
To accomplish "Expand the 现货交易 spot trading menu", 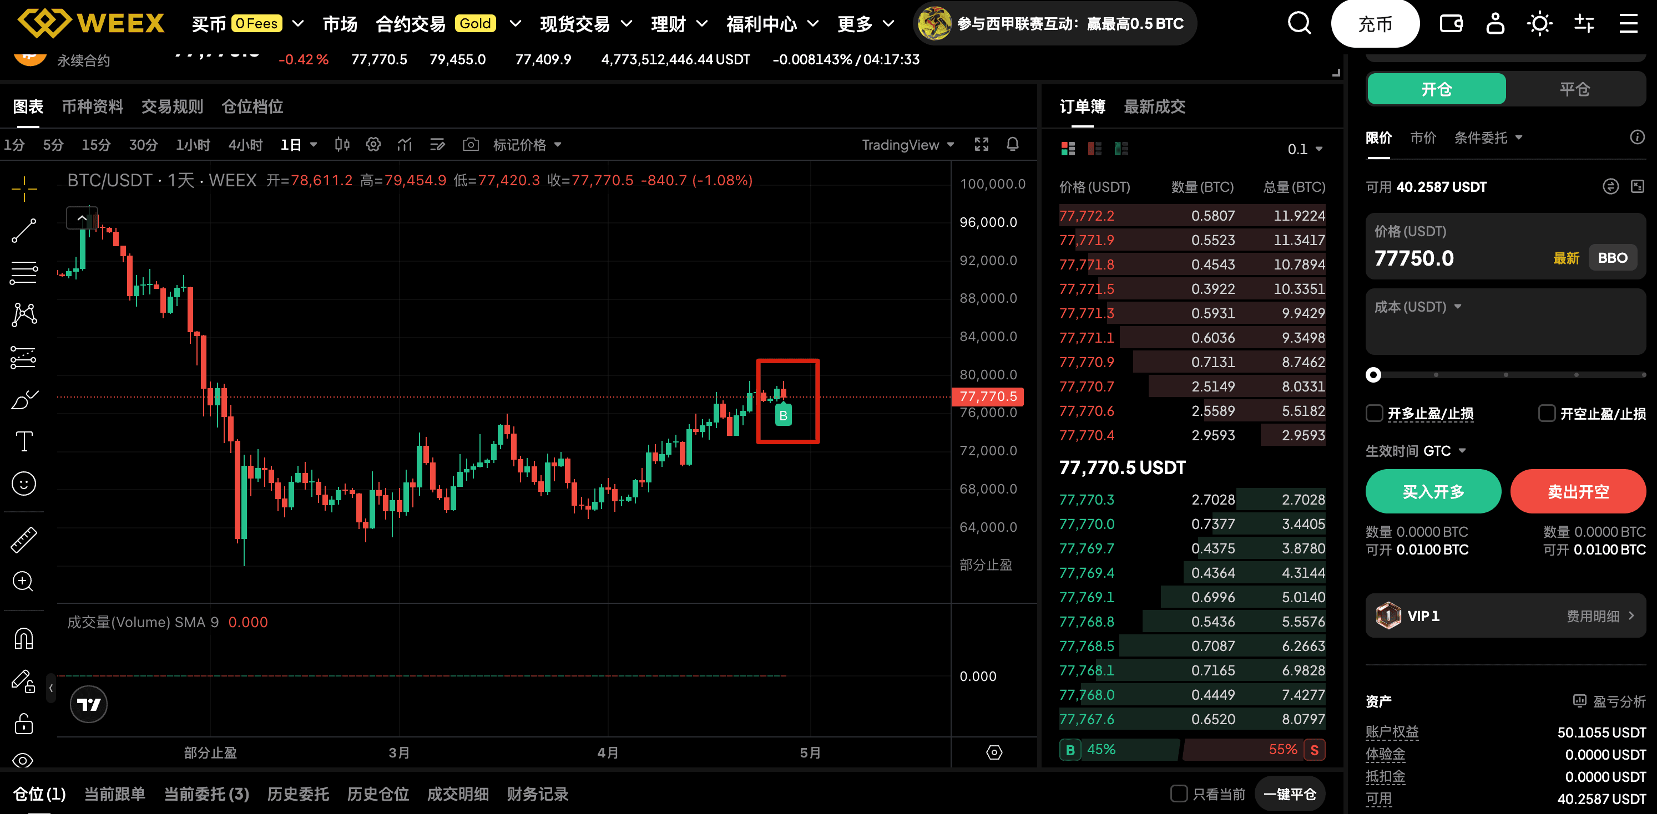I will pos(586,24).
